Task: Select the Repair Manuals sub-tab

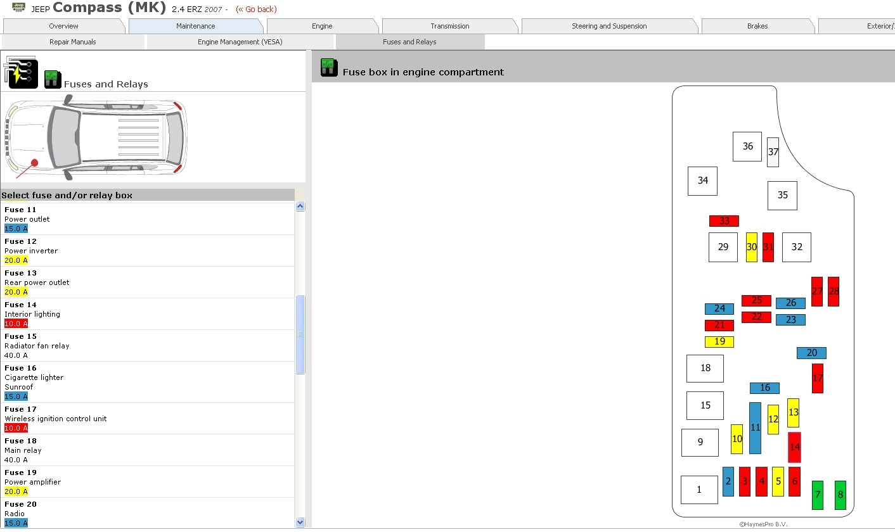Action: coord(73,42)
